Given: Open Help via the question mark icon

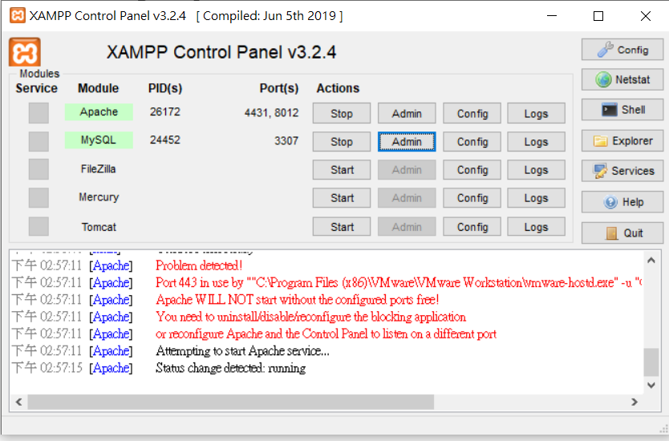Looking at the screenshot, I should click(622, 202).
